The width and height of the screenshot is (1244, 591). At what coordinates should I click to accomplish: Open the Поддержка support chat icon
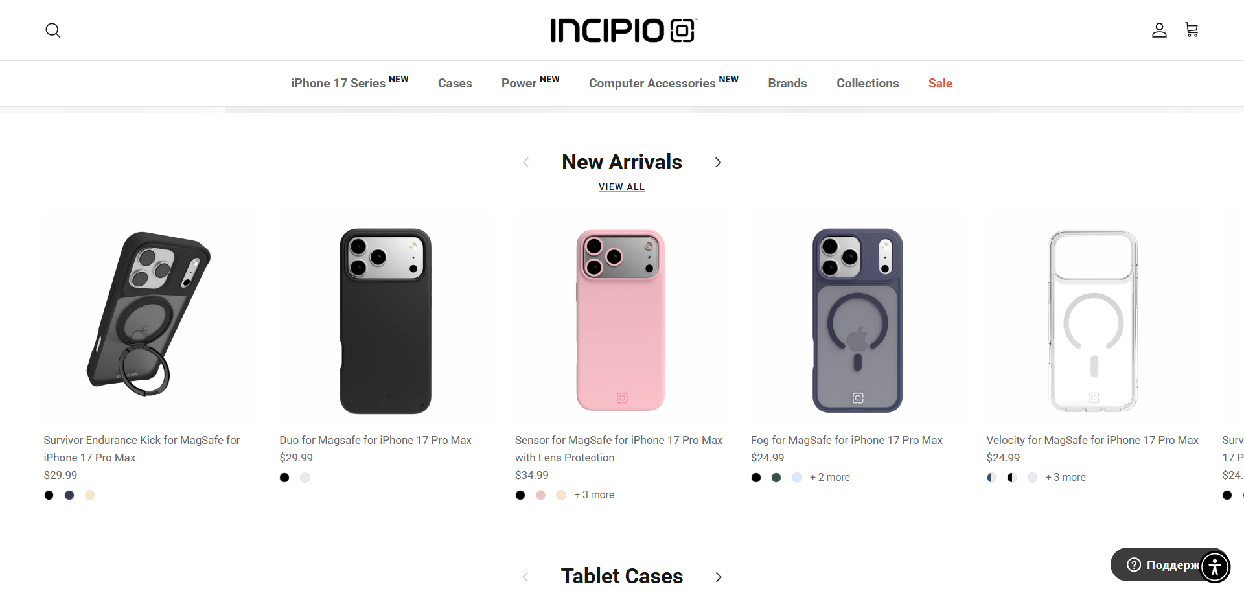click(x=1133, y=564)
